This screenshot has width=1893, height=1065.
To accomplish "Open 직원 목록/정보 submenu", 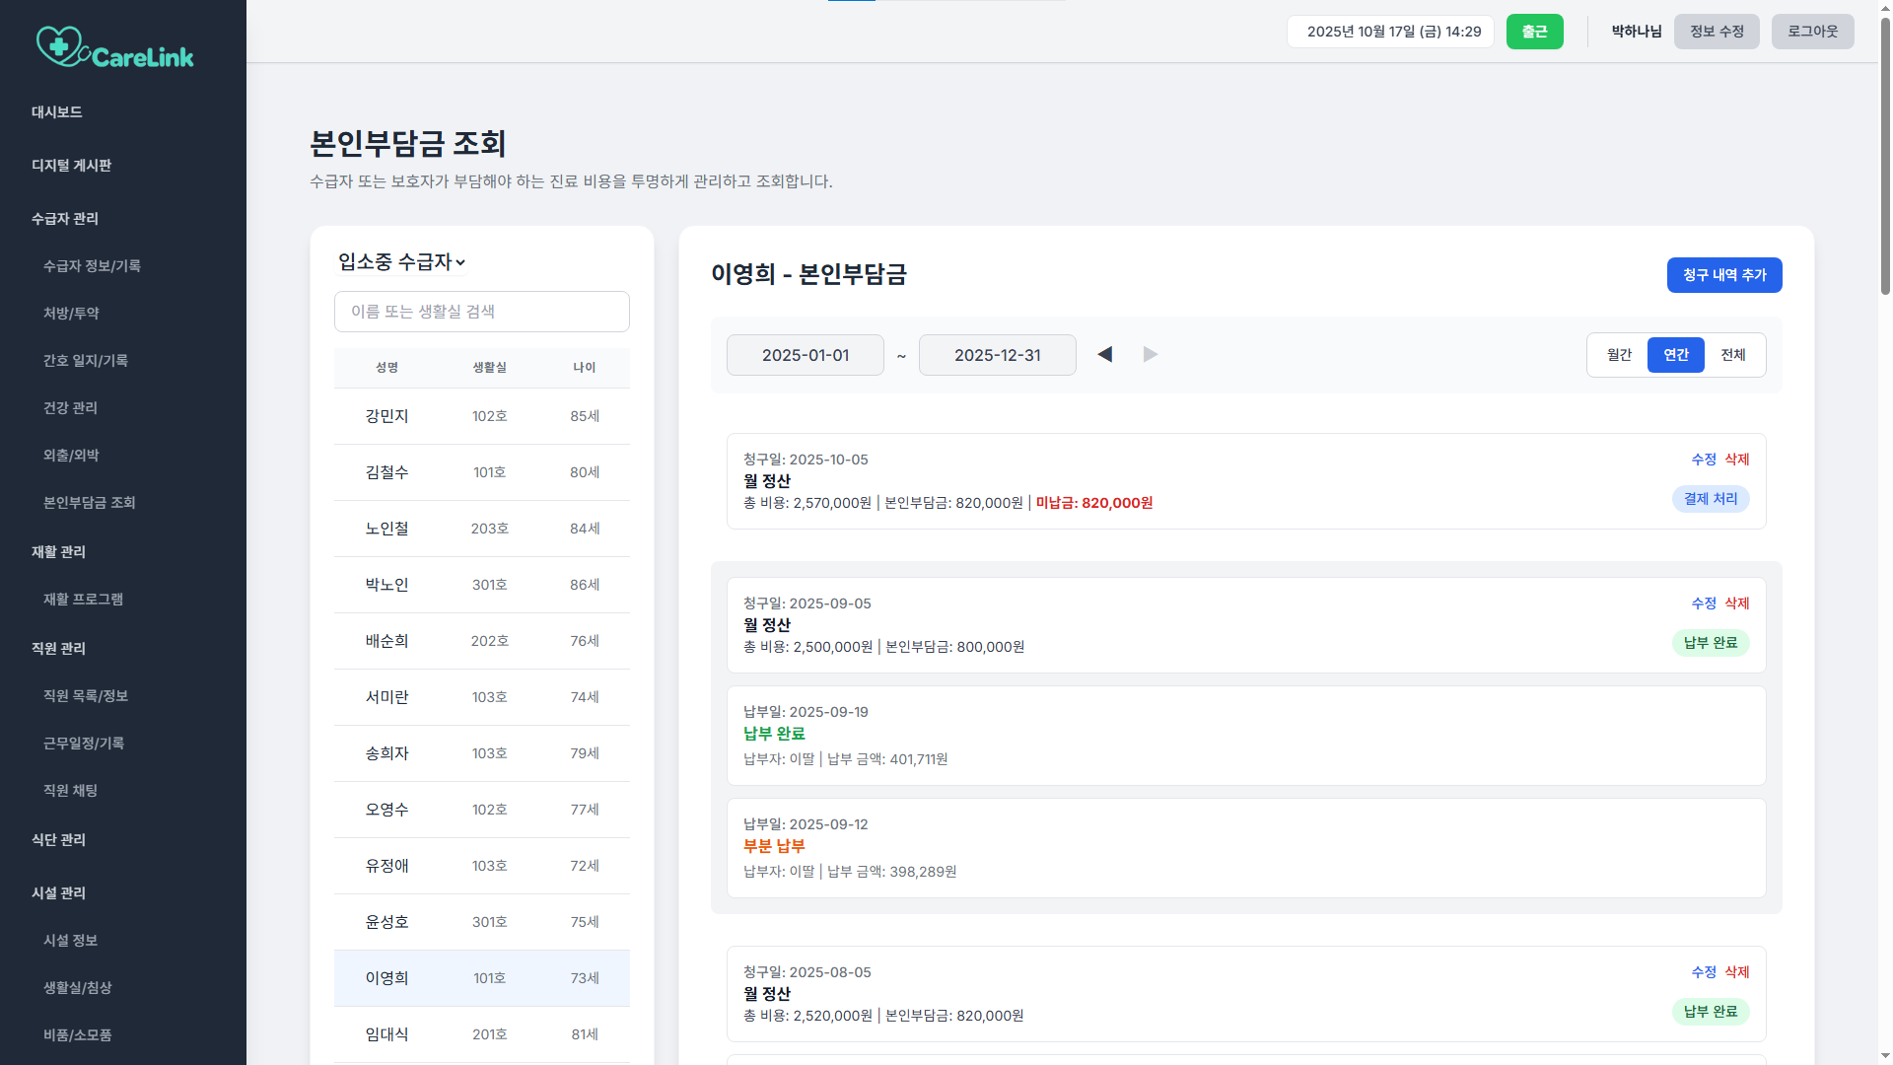I will click(x=86, y=696).
